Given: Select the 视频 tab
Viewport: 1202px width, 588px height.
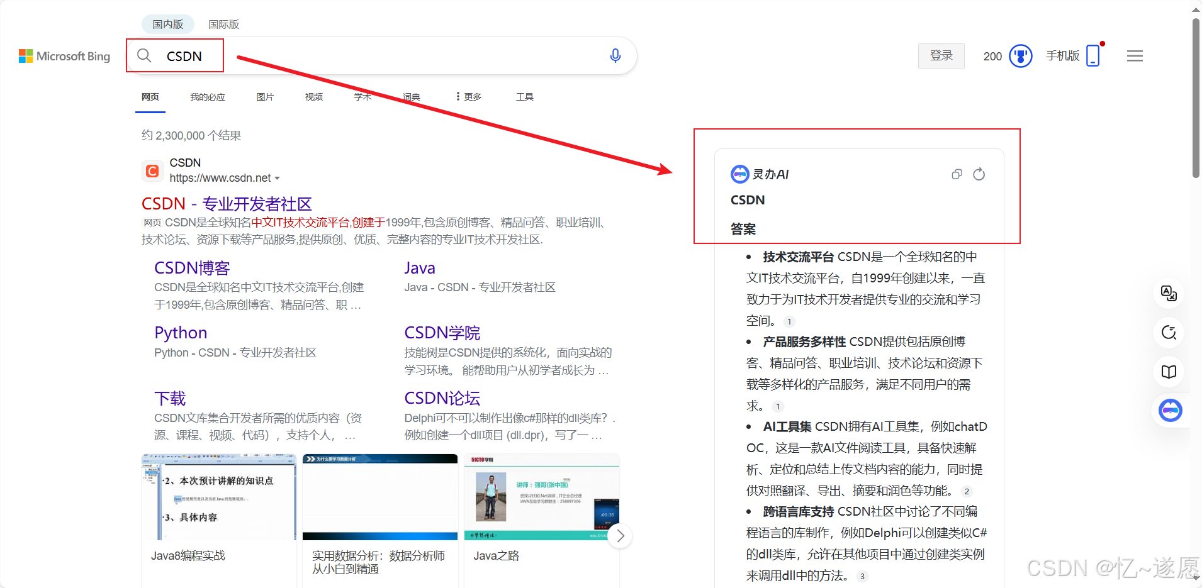Looking at the screenshot, I should tap(313, 97).
